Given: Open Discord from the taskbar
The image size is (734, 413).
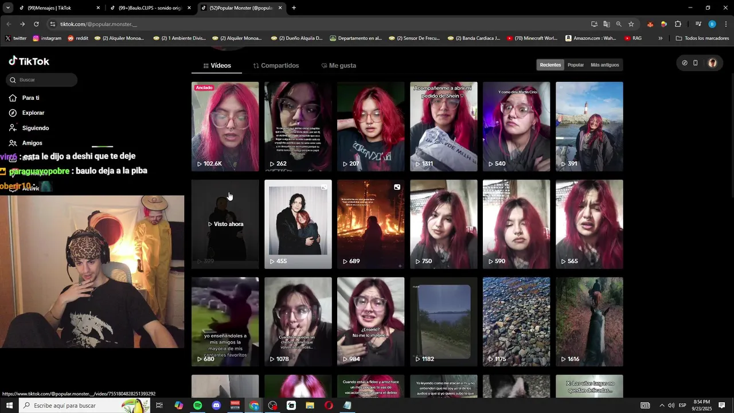Looking at the screenshot, I should [x=216, y=406].
